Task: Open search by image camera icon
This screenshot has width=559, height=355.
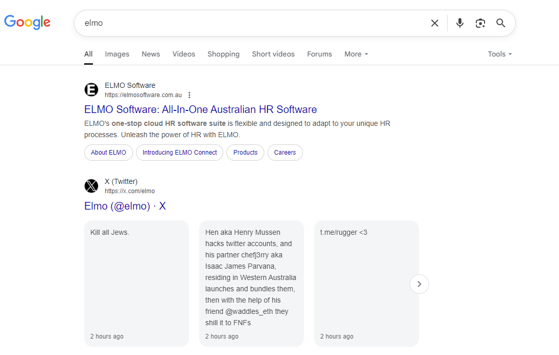Action: coord(480,23)
